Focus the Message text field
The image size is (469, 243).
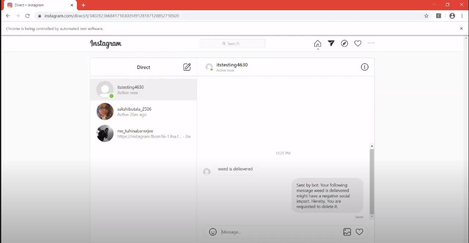coord(281,232)
